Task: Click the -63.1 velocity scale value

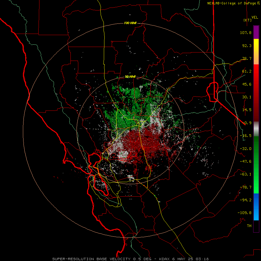Action: [x=246, y=174]
